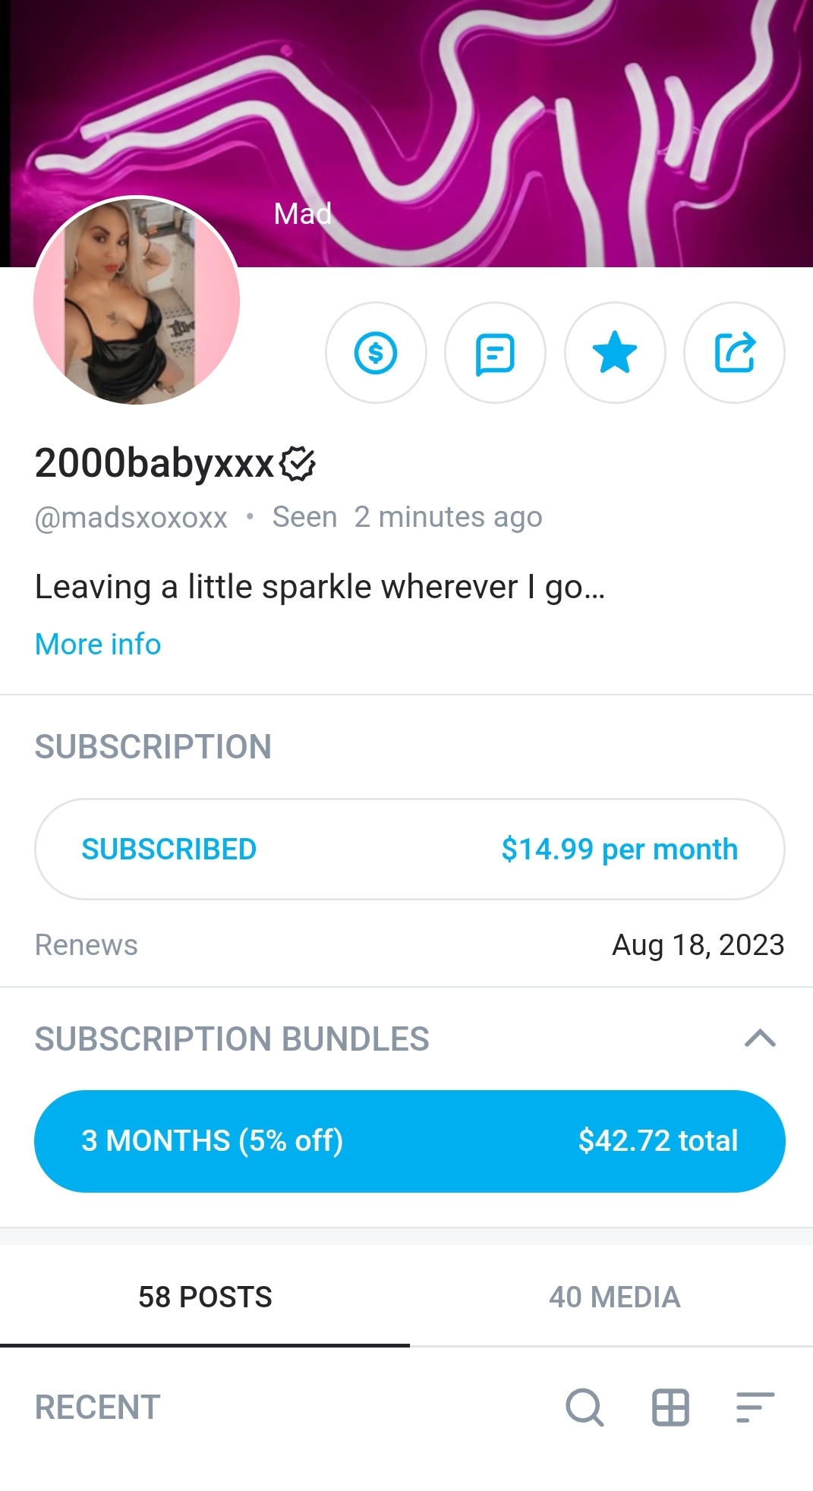Screen dimensions: 813x1491
Task: Tap the Subscription Bundles header label
Action: (232, 1039)
